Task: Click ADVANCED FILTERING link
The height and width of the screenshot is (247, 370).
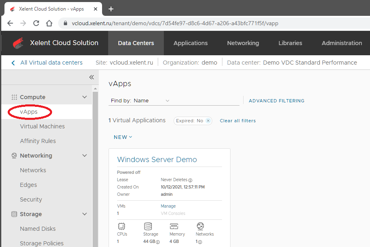Action: (x=276, y=101)
